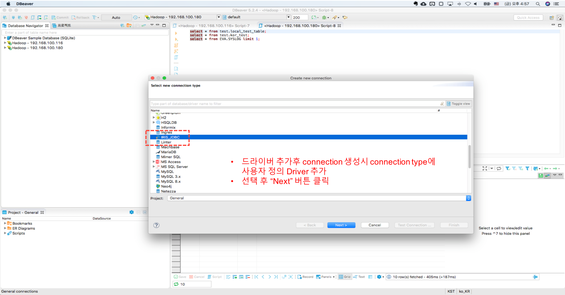565x295 pixels.
Task: Click the link with editor icon in Navigator
Action: point(144,26)
